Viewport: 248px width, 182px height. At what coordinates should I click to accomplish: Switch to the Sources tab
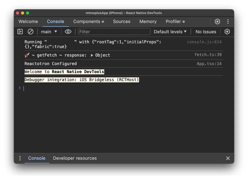click(x=122, y=22)
